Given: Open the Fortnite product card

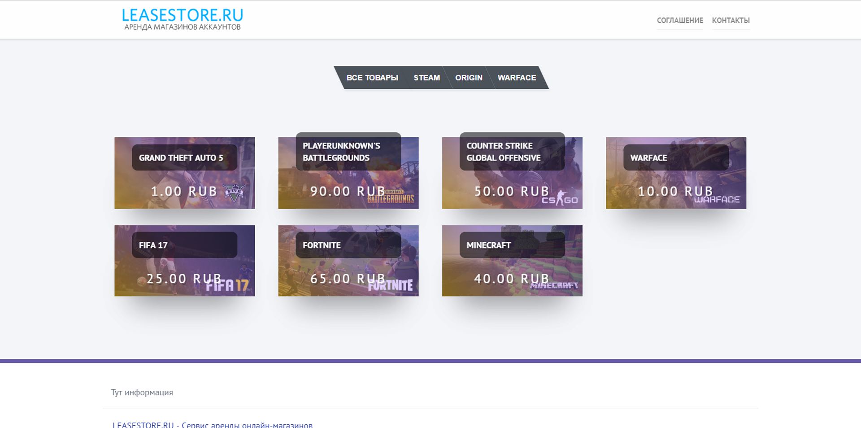Looking at the screenshot, I should coord(348,261).
